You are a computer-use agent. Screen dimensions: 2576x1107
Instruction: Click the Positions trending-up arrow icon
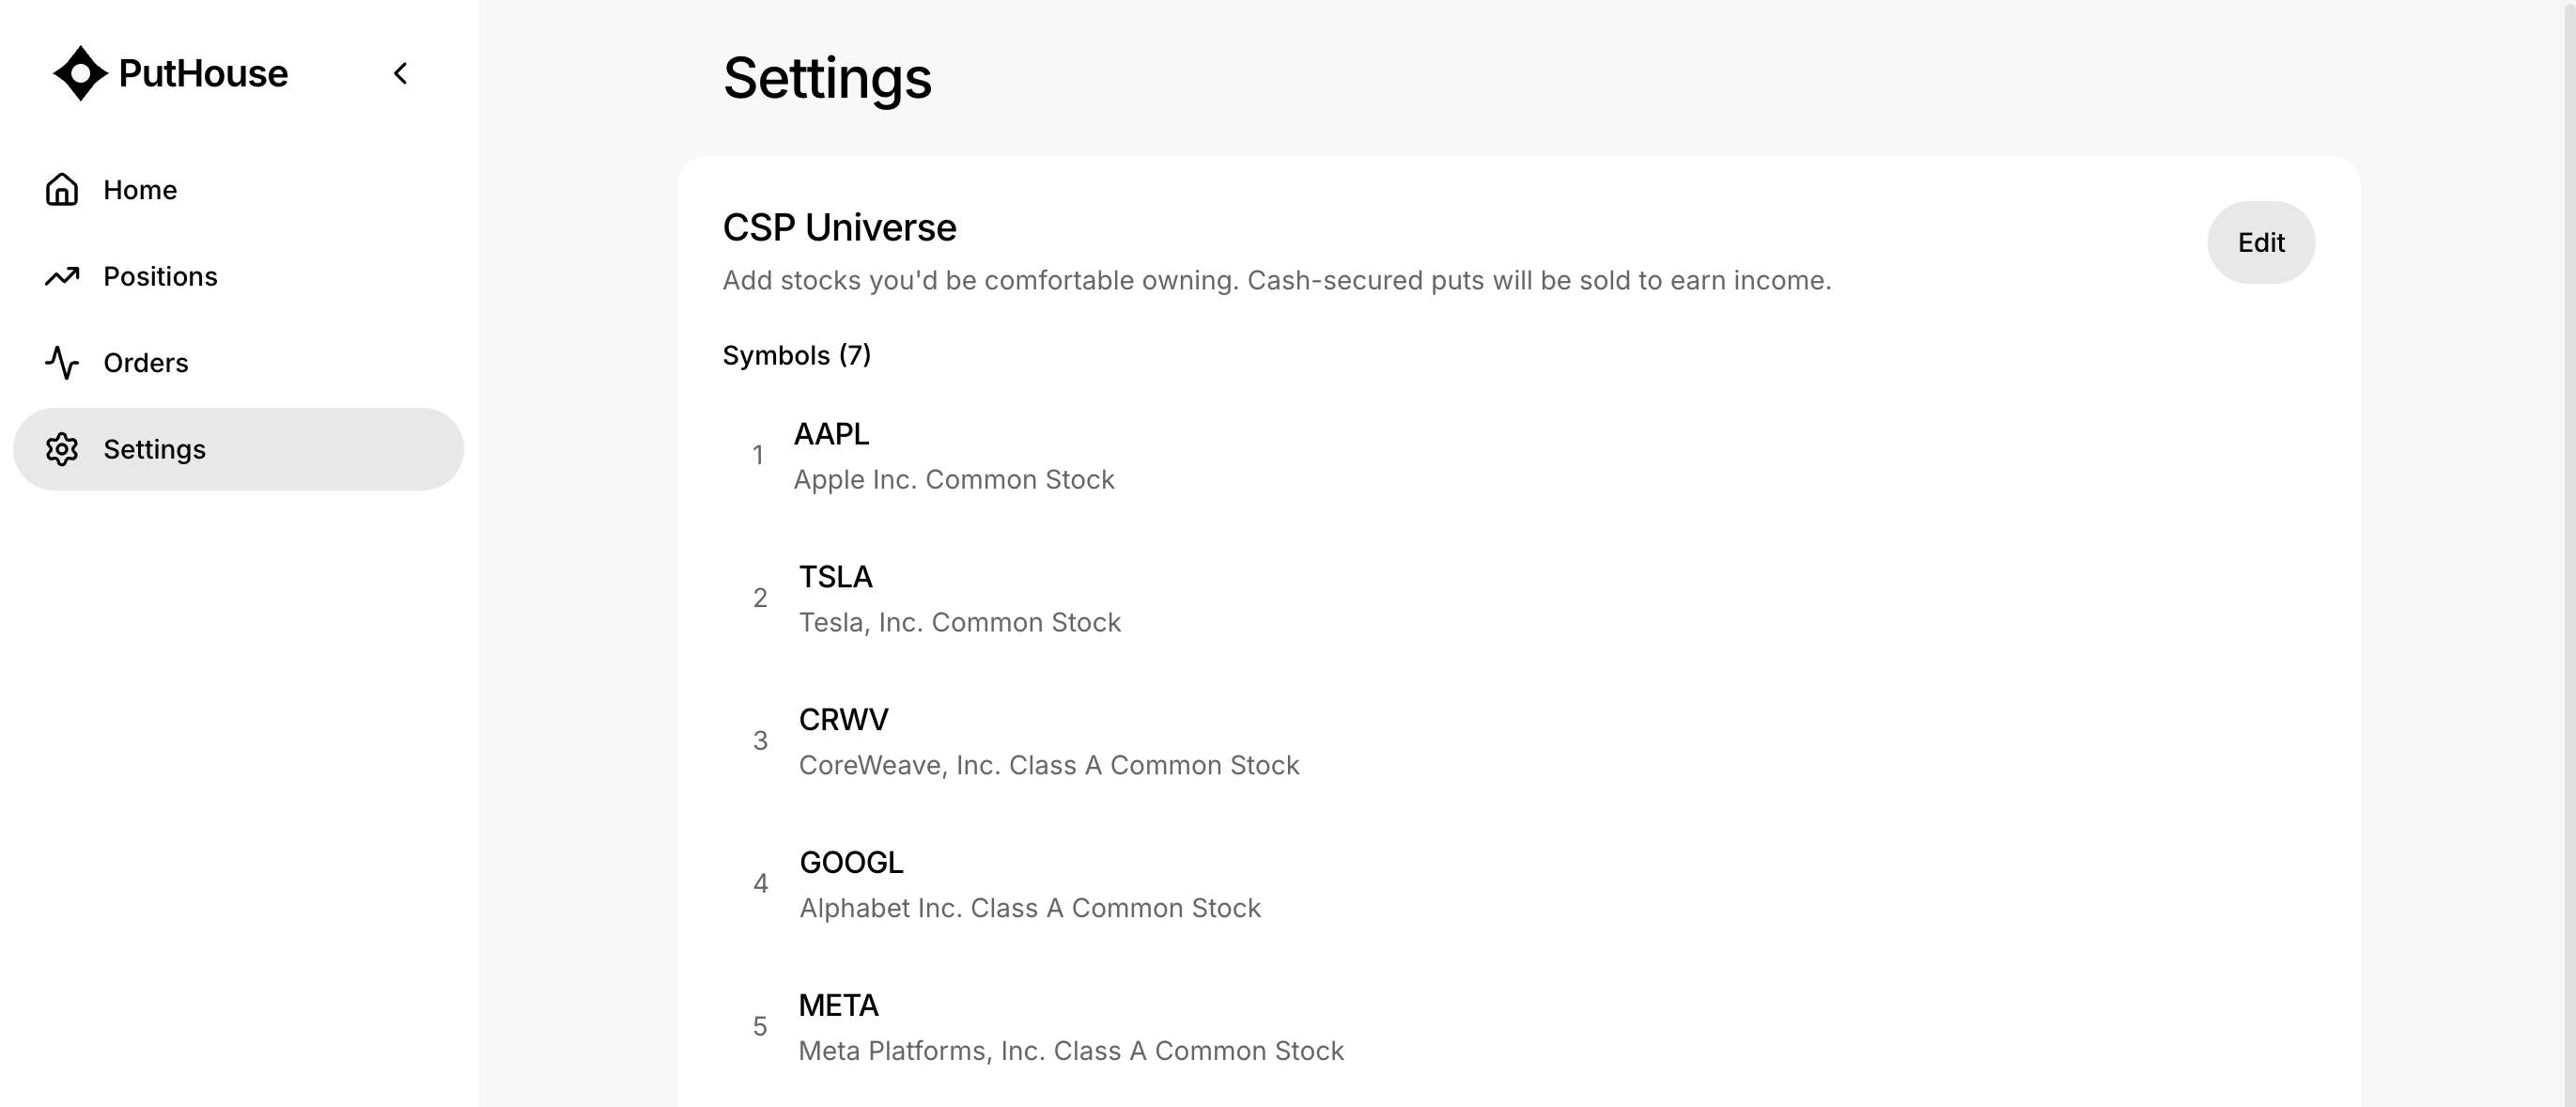pos(62,276)
